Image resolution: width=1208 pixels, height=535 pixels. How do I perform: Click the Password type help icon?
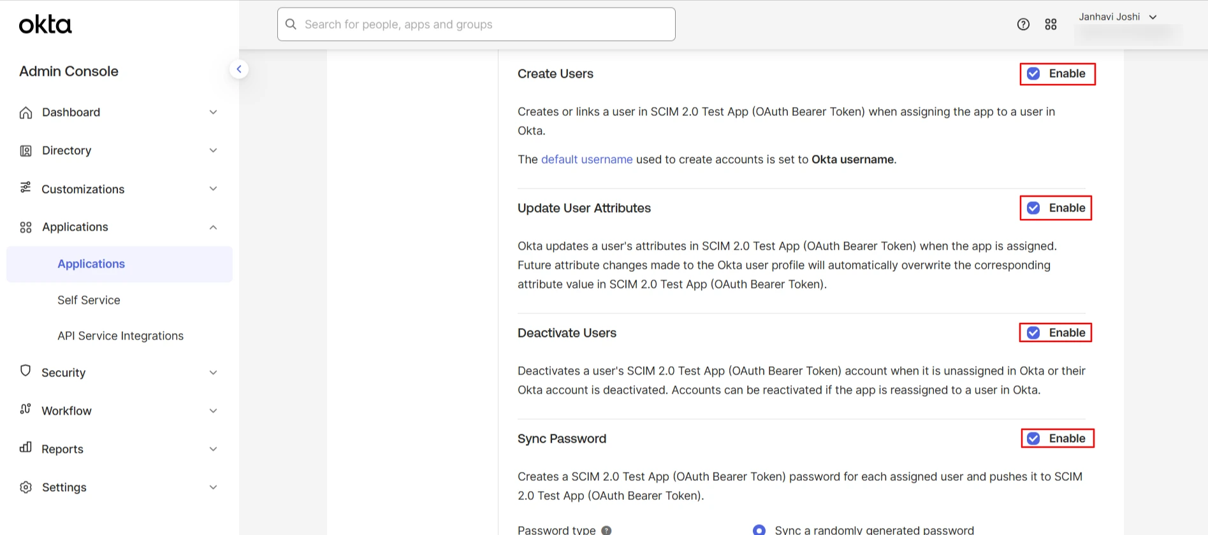606,530
